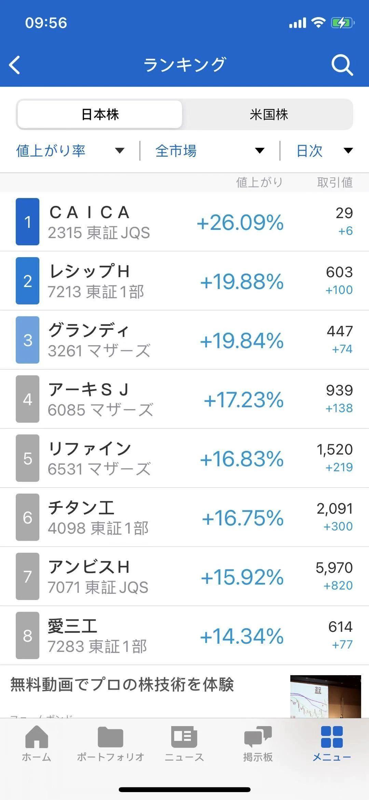This screenshot has height=800, width=369.
Task: Open the search magnifier icon
Action: 342,65
